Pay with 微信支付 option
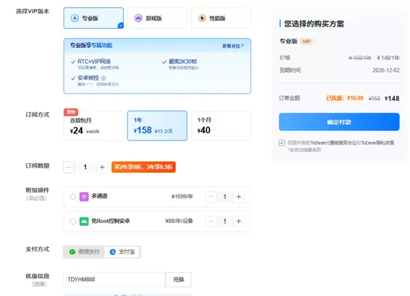This screenshot has width=410, height=296. coord(84,252)
